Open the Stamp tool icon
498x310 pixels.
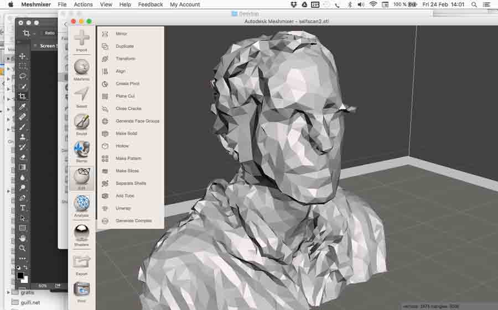click(81, 150)
